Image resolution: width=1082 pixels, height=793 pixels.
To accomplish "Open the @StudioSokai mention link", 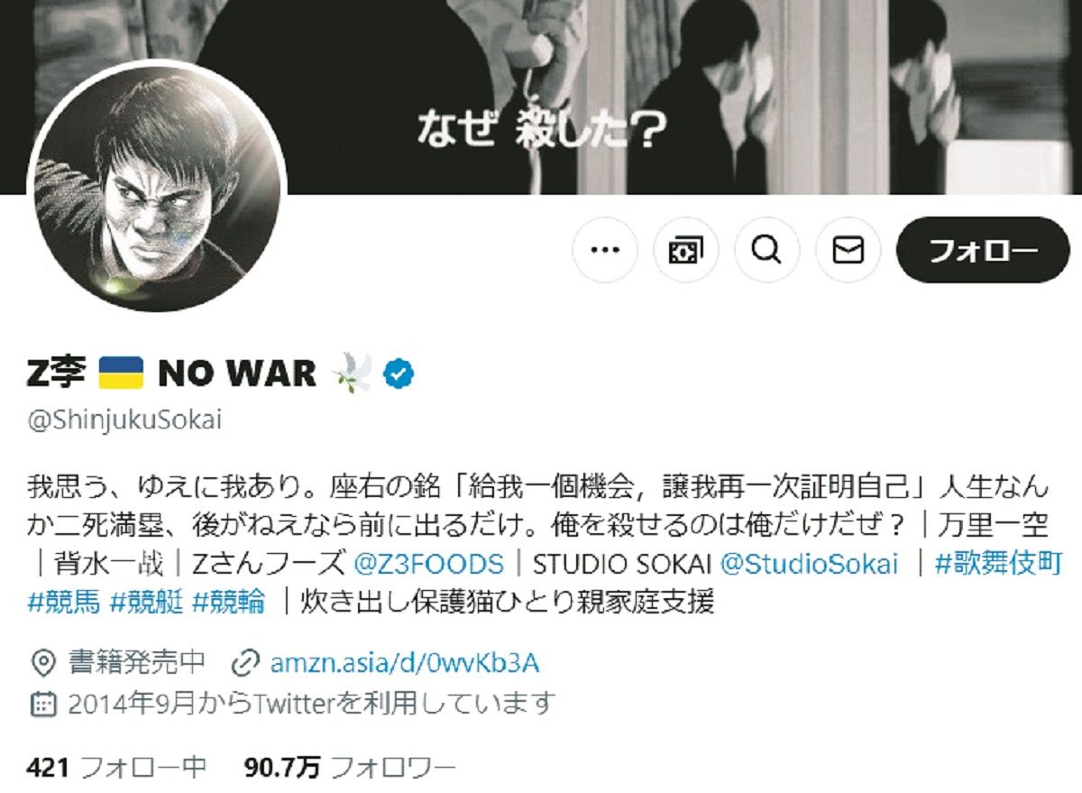I will point(810,564).
